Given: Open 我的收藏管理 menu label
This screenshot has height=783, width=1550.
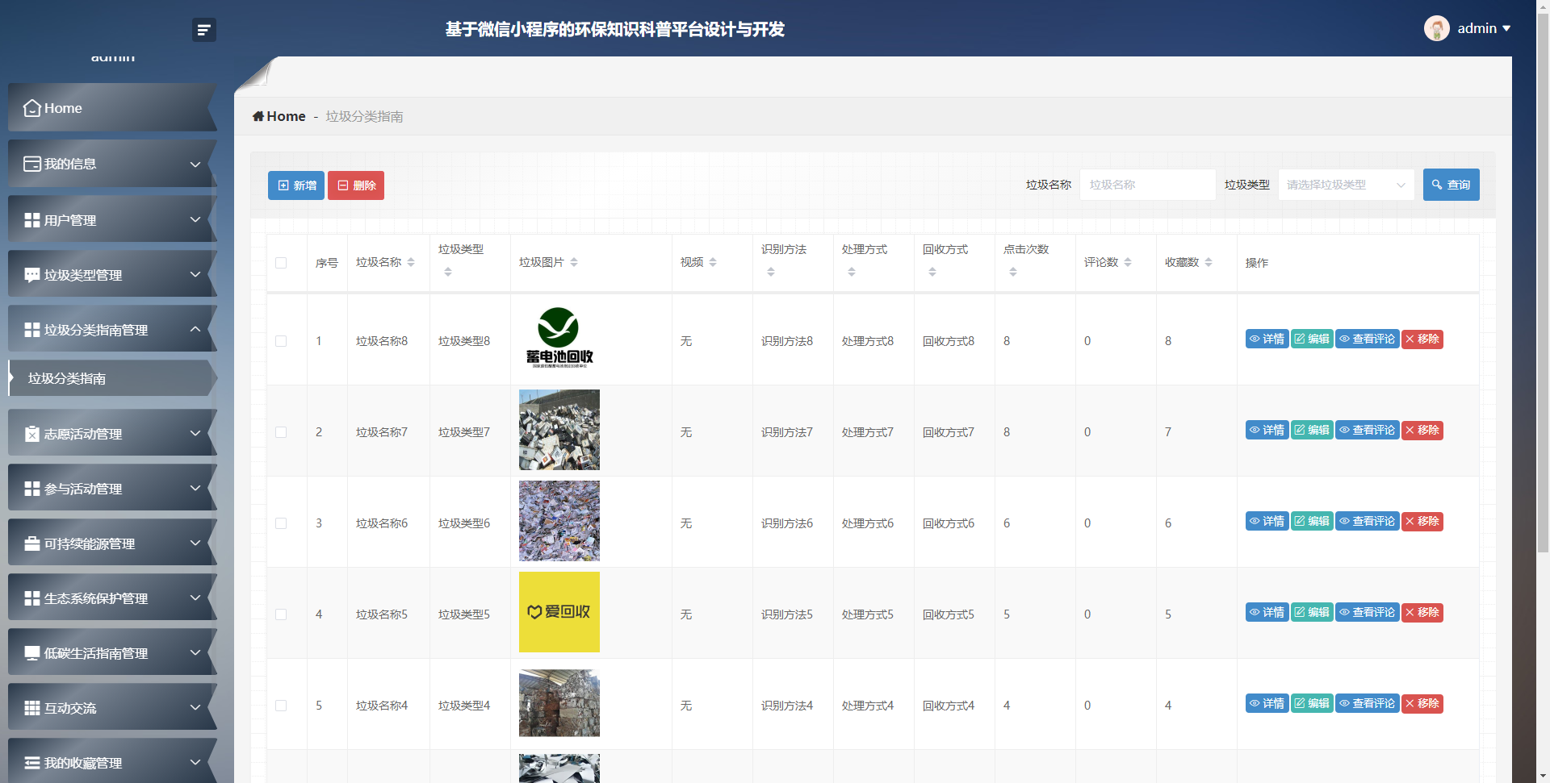Looking at the screenshot, I should (x=83, y=763).
